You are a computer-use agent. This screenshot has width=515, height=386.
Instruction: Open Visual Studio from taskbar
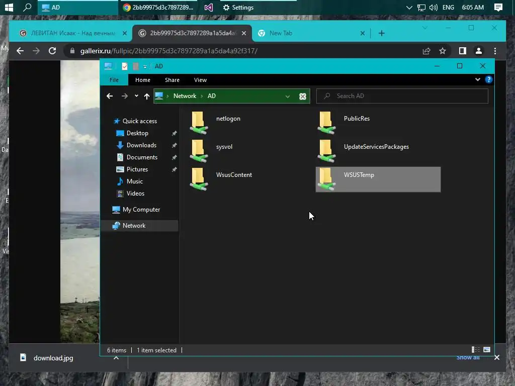(x=208, y=7)
